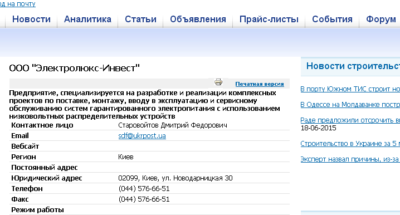Click the company description paragraph

(x=144, y=105)
